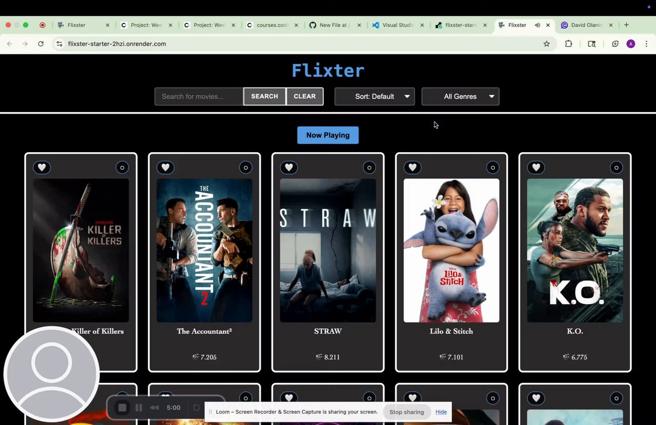
Task: Open the media controls icon in the toolbar
Action: [591, 44]
